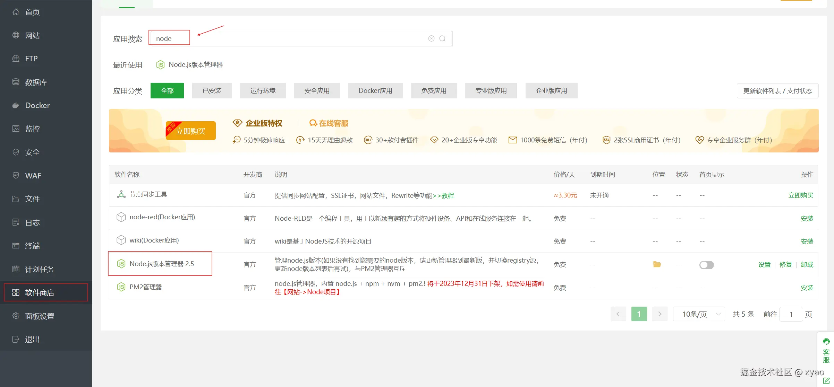
Task: Open the Docker sidebar item
Action: (x=37, y=105)
